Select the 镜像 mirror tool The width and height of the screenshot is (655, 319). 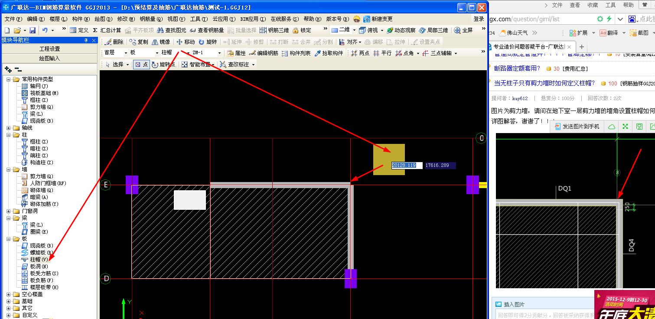[x=161, y=42]
